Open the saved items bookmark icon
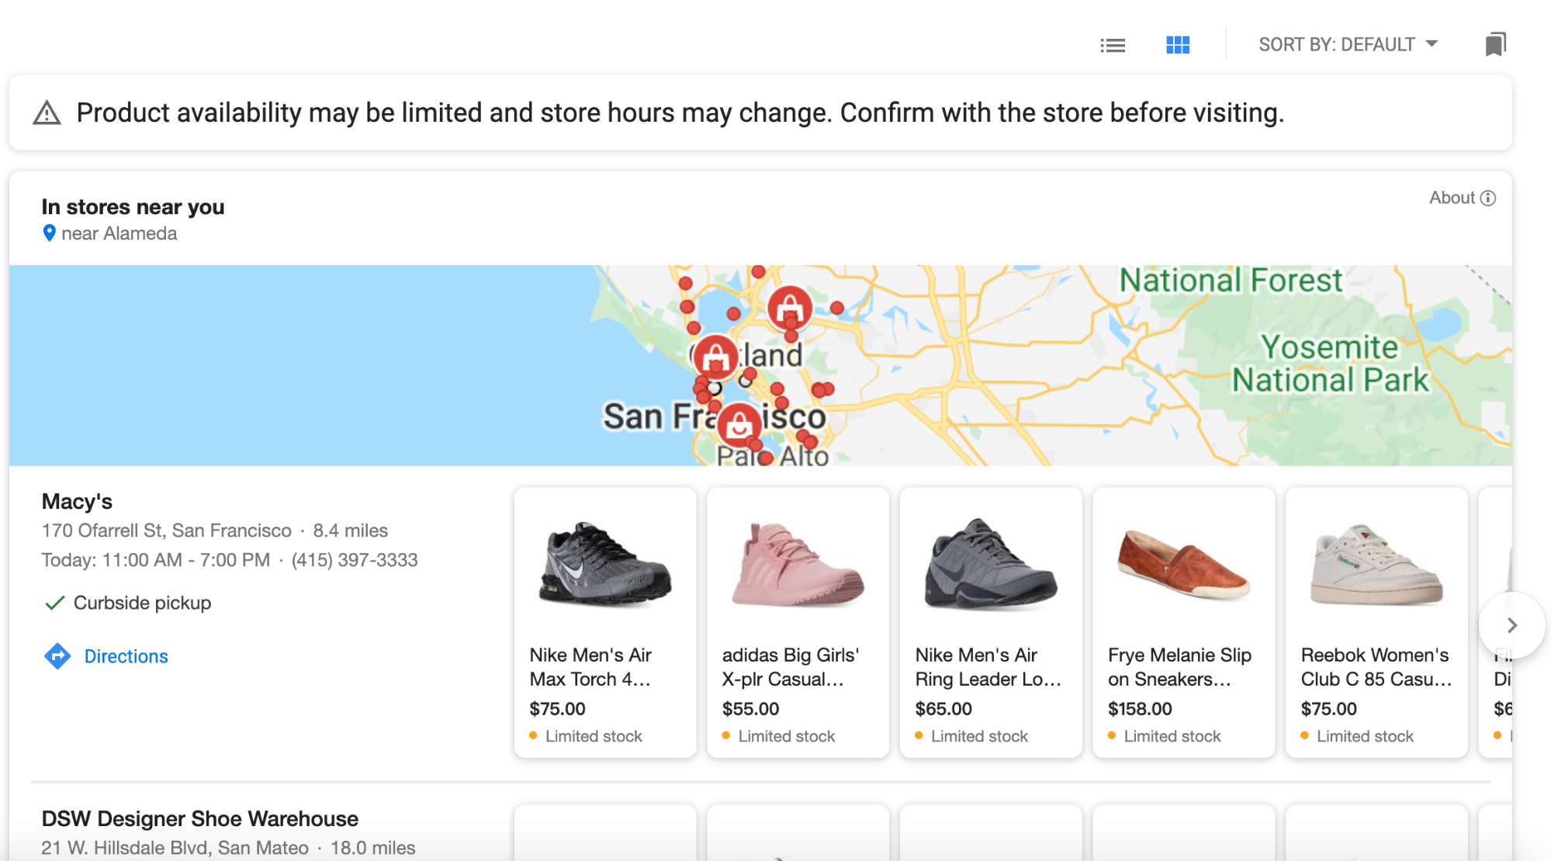This screenshot has width=1551, height=861. pos(1495,44)
